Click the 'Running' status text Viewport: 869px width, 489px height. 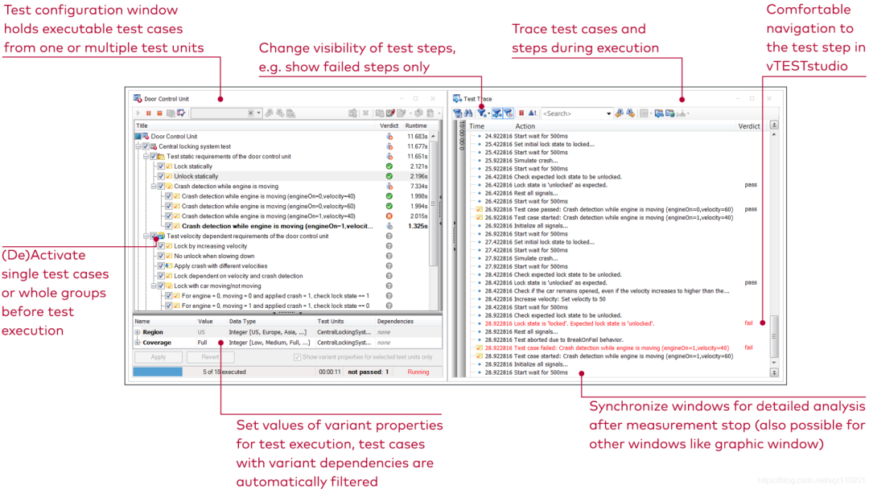click(x=418, y=372)
